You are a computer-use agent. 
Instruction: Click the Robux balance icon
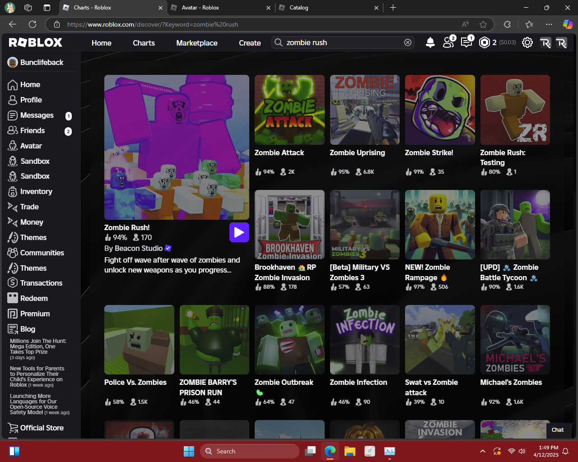click(x=485, y=42)
